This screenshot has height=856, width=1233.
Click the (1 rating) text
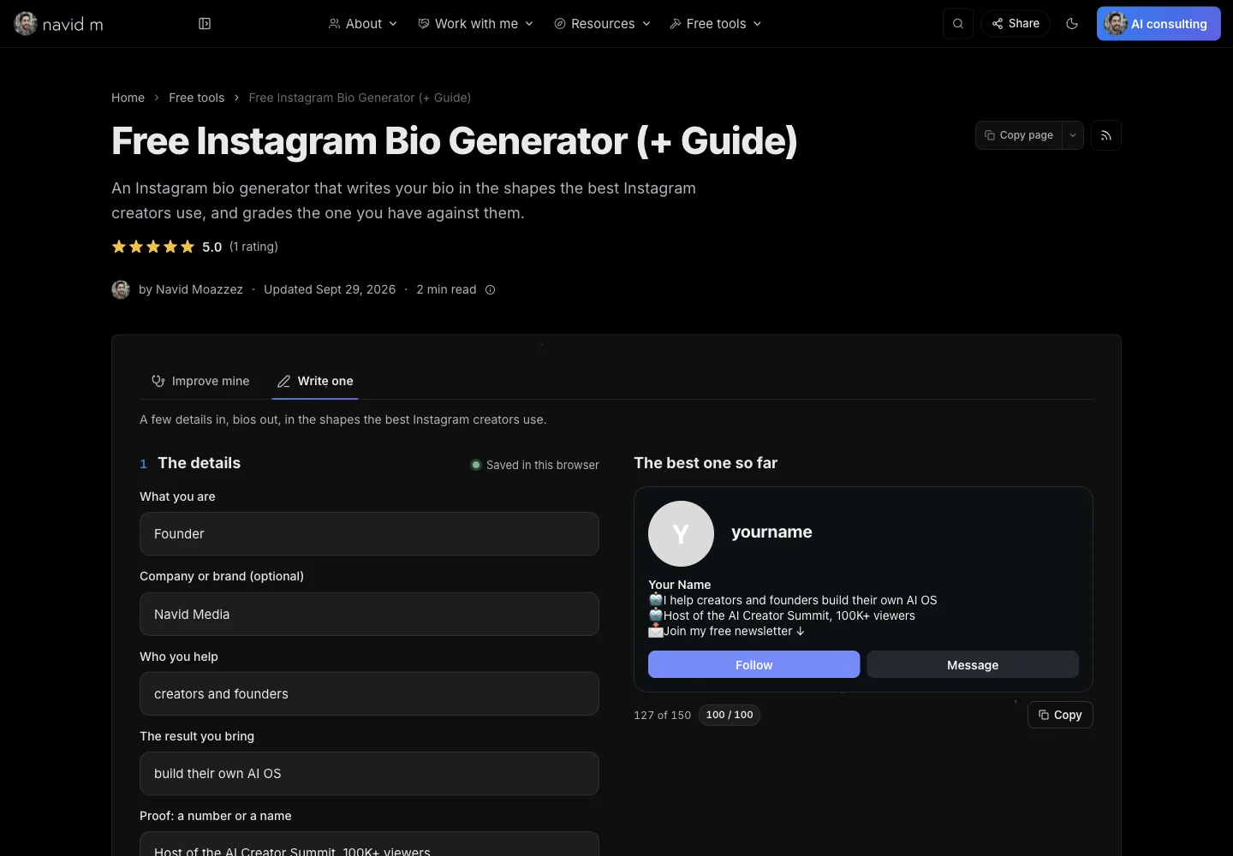click(253, 247)
